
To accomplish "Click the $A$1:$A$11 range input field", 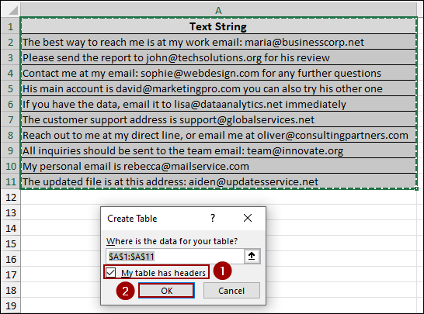I will coord(176,256).
